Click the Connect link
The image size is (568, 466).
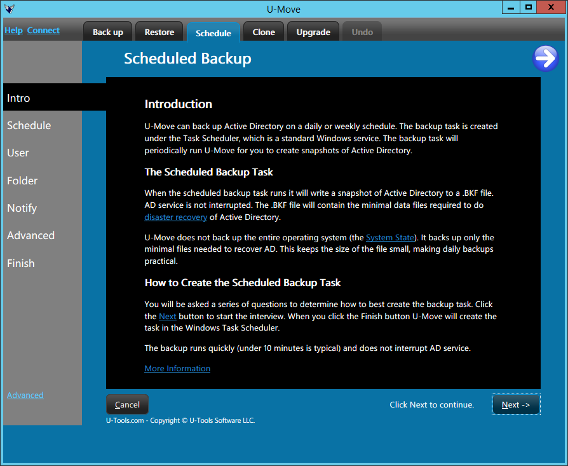pyautogui.click(x=43, y=31)
